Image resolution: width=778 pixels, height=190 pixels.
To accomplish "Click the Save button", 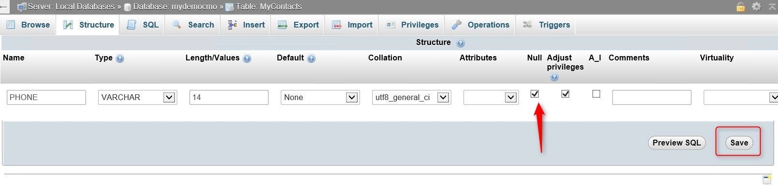I will coord(739,143).
